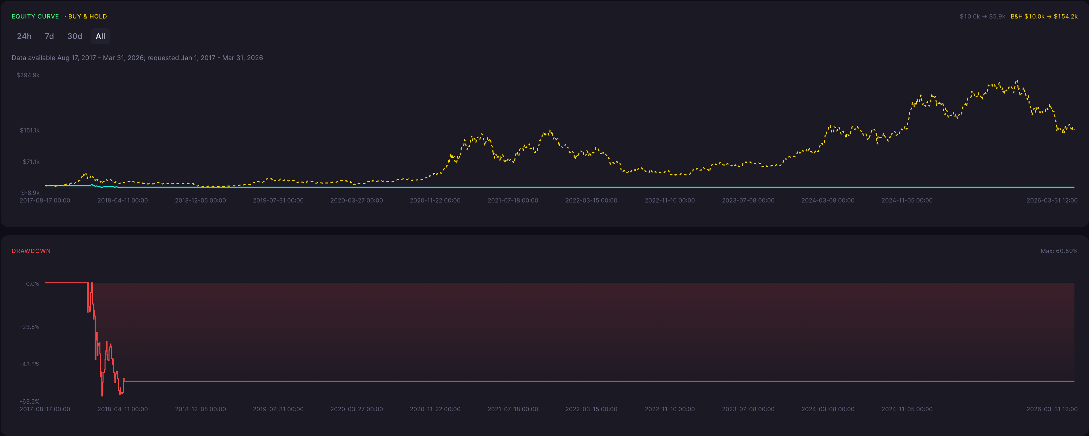Click equity chart 2022-03-15 00:00 date label

click(x=591, y=200)
